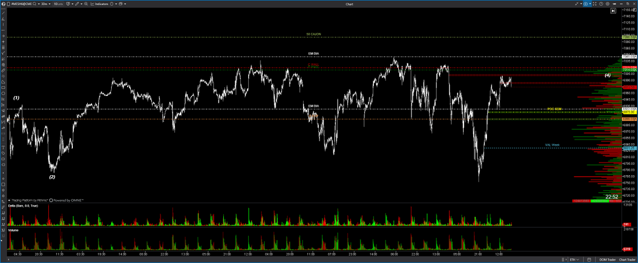Expand the window link dropdown arrow
This screenshot has width=638, height=263.
tap(581, 4)
